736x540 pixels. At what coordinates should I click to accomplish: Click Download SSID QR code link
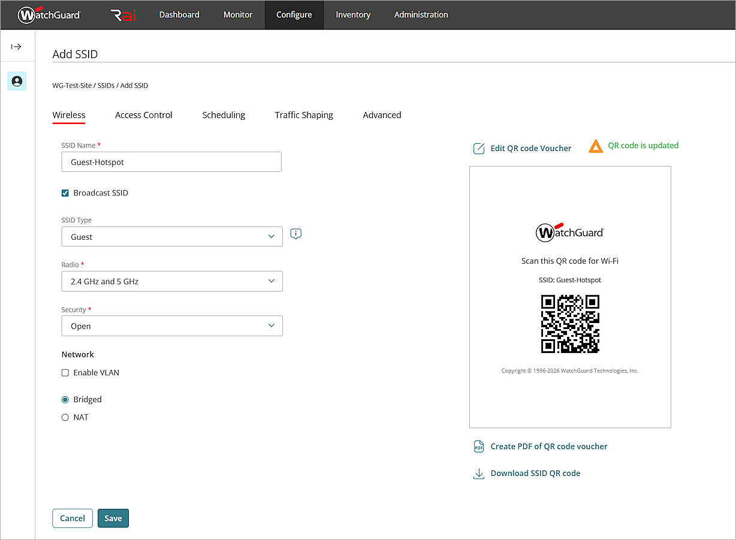click(535, 473)
